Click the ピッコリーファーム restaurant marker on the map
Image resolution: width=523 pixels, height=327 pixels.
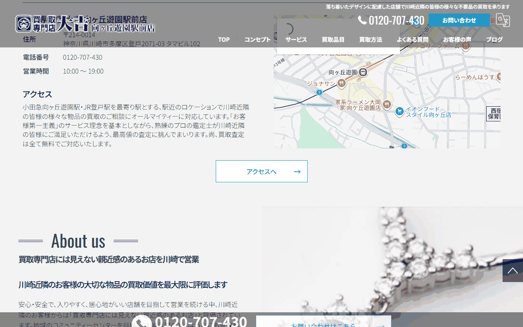(x=465, y=46)
